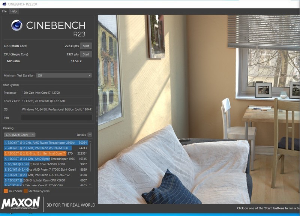300x216 pixels.
Task: Click the Cinebench title bar app icon
Action: [3, 4]
